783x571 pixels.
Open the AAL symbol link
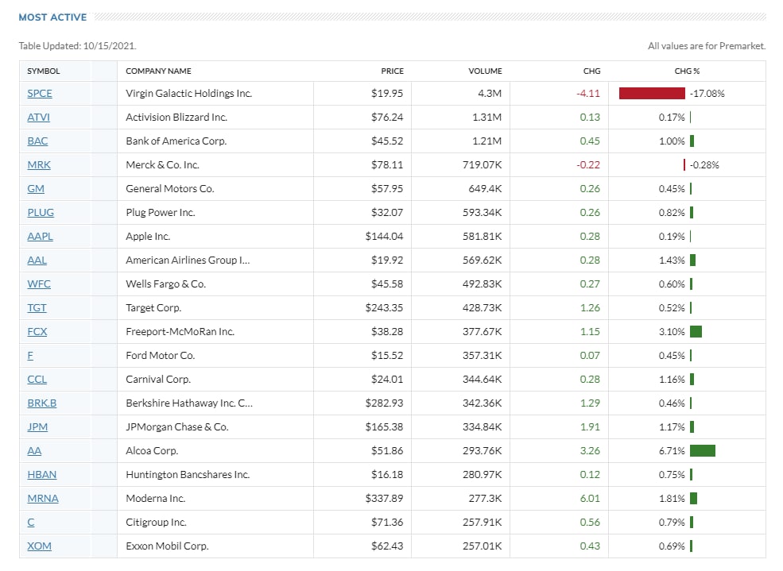click(37, 260)
